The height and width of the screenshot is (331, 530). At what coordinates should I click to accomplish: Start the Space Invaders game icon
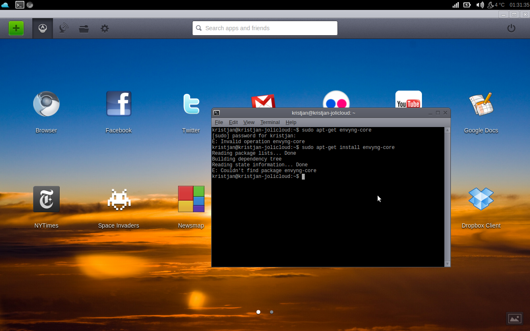click(119, 199)
